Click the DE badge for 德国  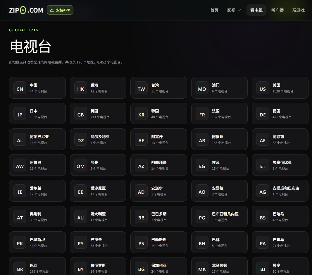click(263, 114)
